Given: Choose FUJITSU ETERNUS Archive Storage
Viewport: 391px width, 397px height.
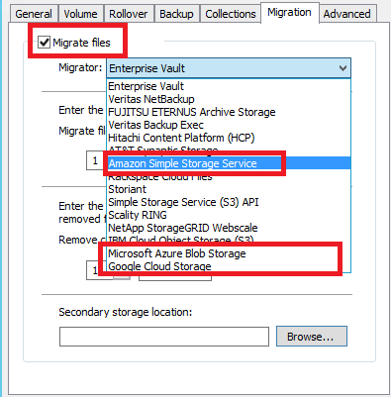Looking at the screenshot, I should tap(229, 112).
